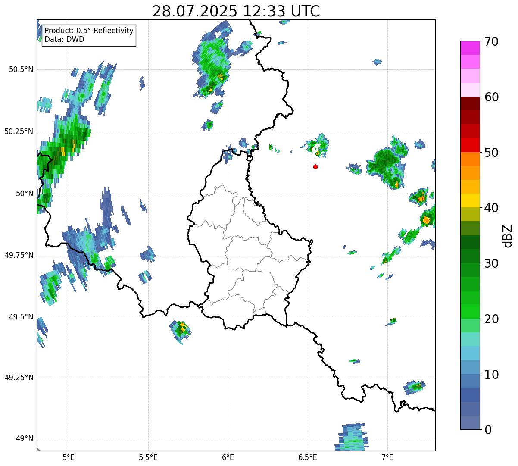Click the latitude label "49.25°N"
Screen dimensions: 518x466
(19, 378)
